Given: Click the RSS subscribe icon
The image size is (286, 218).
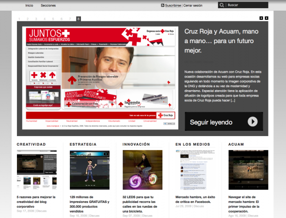Looking at the screenshot, I should point(162,5).
